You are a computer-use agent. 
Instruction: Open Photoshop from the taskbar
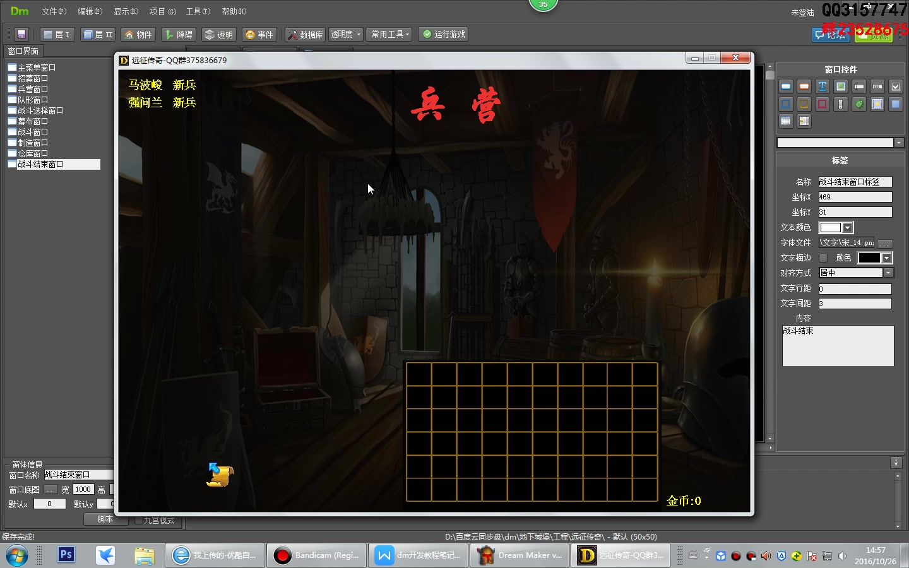click(66, 555)
